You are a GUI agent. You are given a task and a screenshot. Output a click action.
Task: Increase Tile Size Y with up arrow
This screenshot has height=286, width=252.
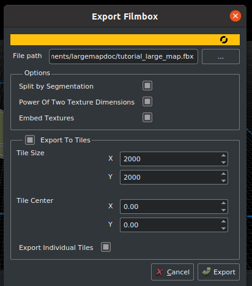tap(223, 174)
